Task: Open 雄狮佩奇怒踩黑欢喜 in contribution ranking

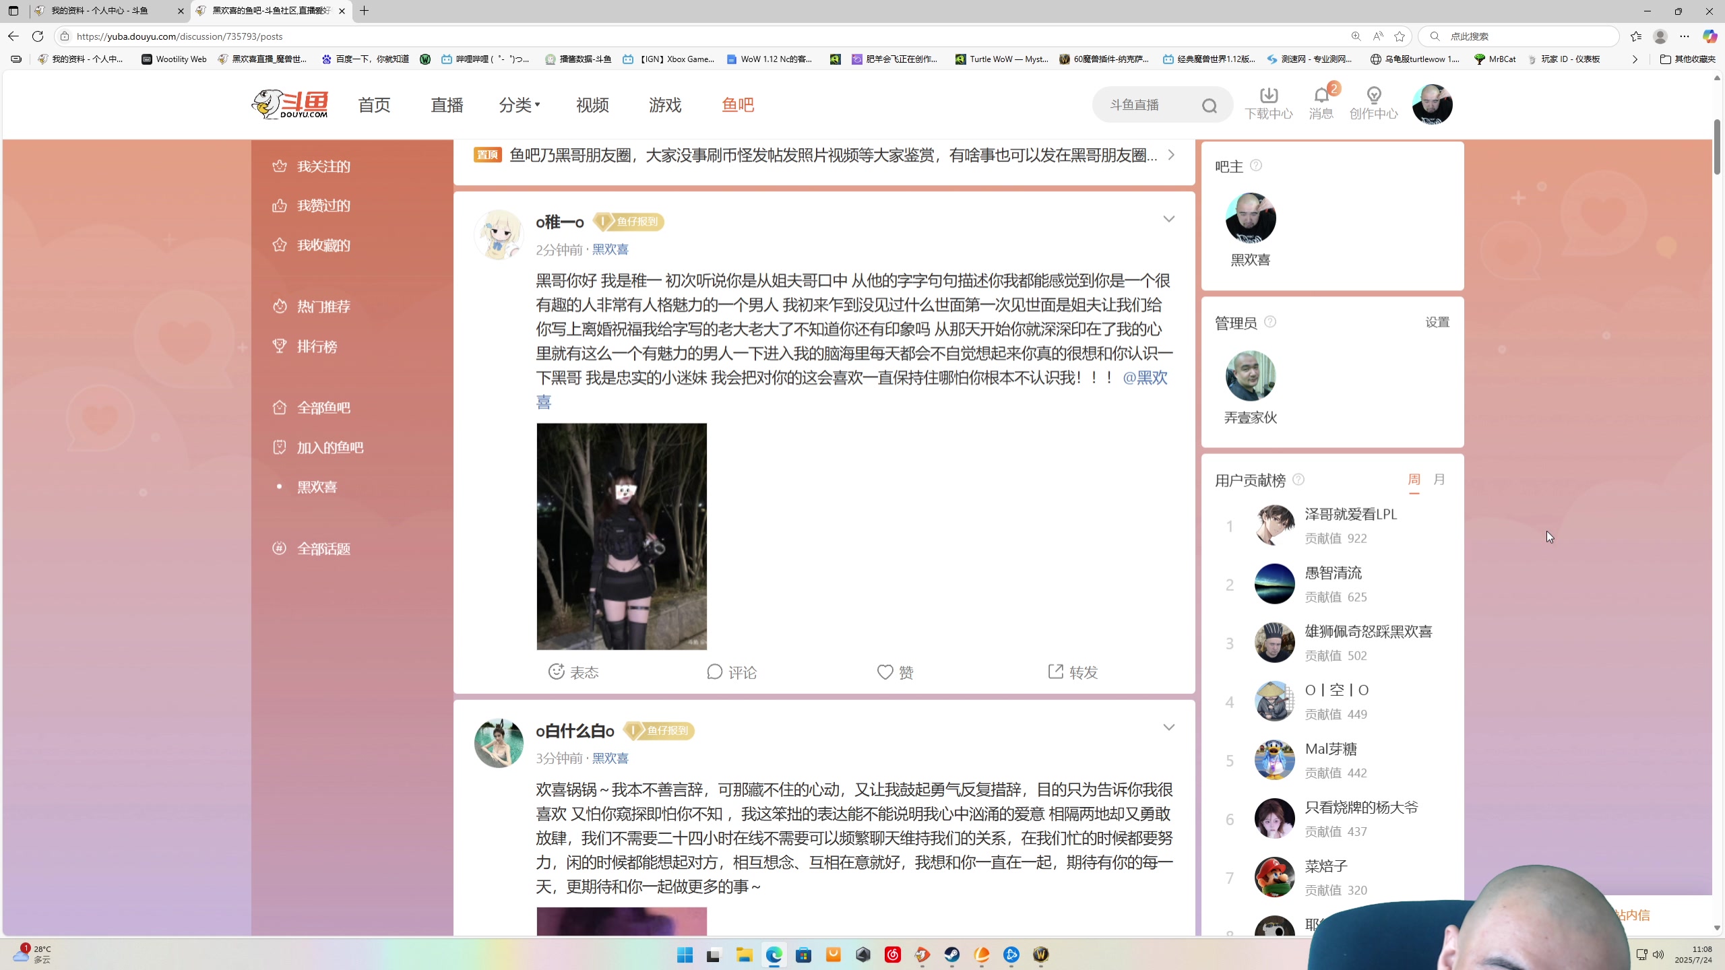Action: click(1368, 632)
